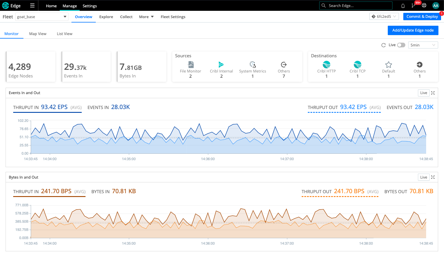Toggle THRUPUT IN BPS series visibility
This screenshot has height=268, width=444.
49,192
